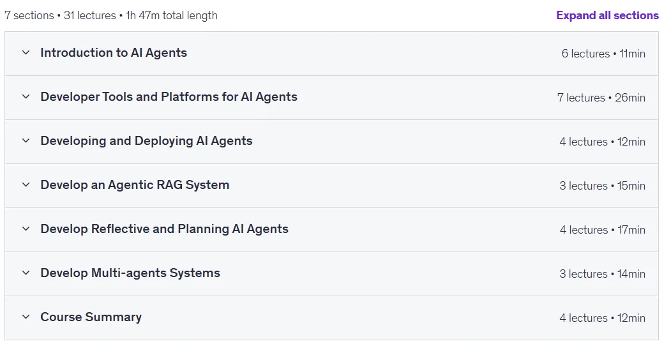Click Developing and Deploying AI Agents heading
Screen dimensions: 664x346
[146, 141]
